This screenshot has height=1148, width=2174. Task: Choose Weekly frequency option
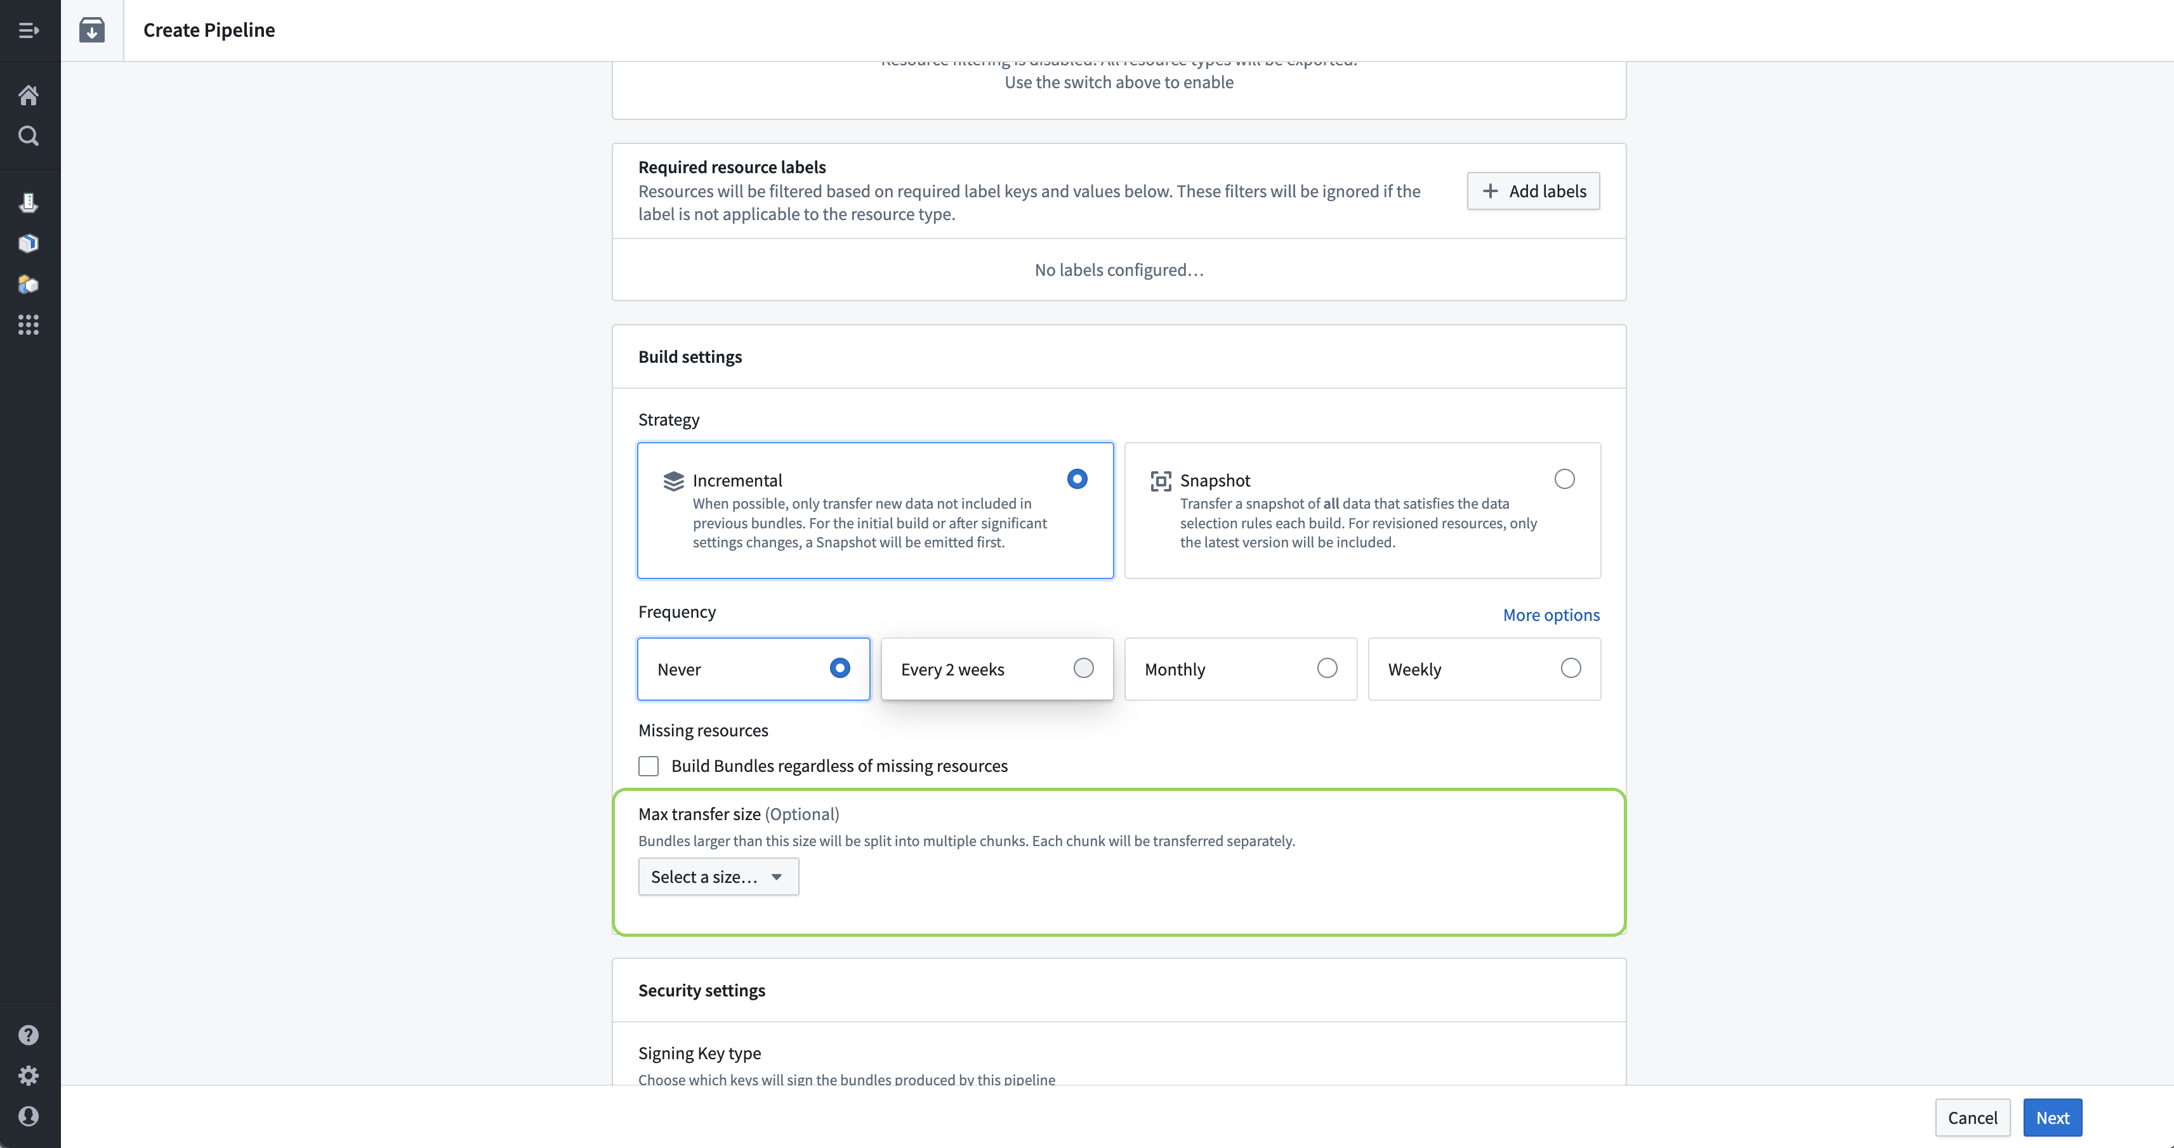point(1484,669)
